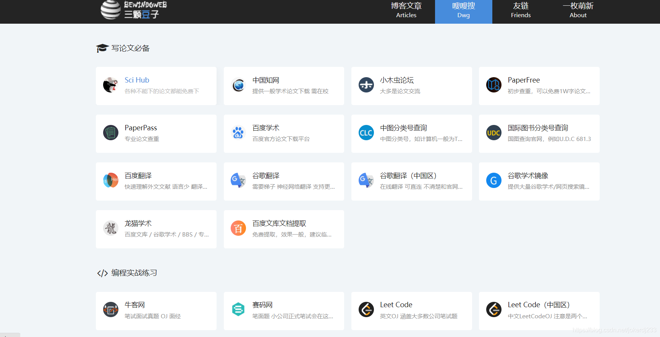The image size is (660, 337).
Task: Click description 国图查询官网, 例如U.D.C 681.3
Action: [549, 139]
